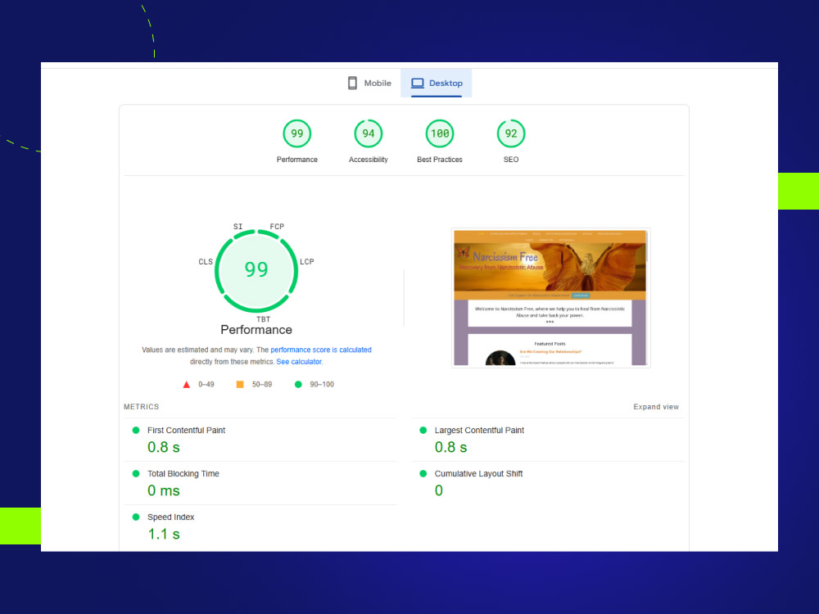The width and height of the screenshot is (819, 614).
Task: Click Expand view for metrics
Action: click(656, 407)
